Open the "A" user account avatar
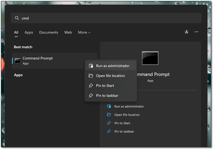The image size is (214, 150). tap(187, 32)
